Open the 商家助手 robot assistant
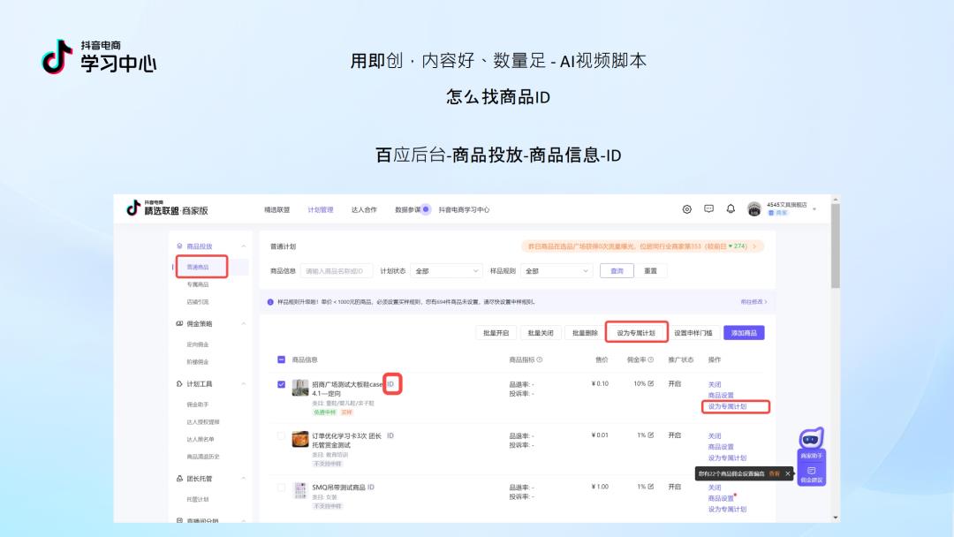The width and height of the screenshot is (954, 537). coord(811,442)
